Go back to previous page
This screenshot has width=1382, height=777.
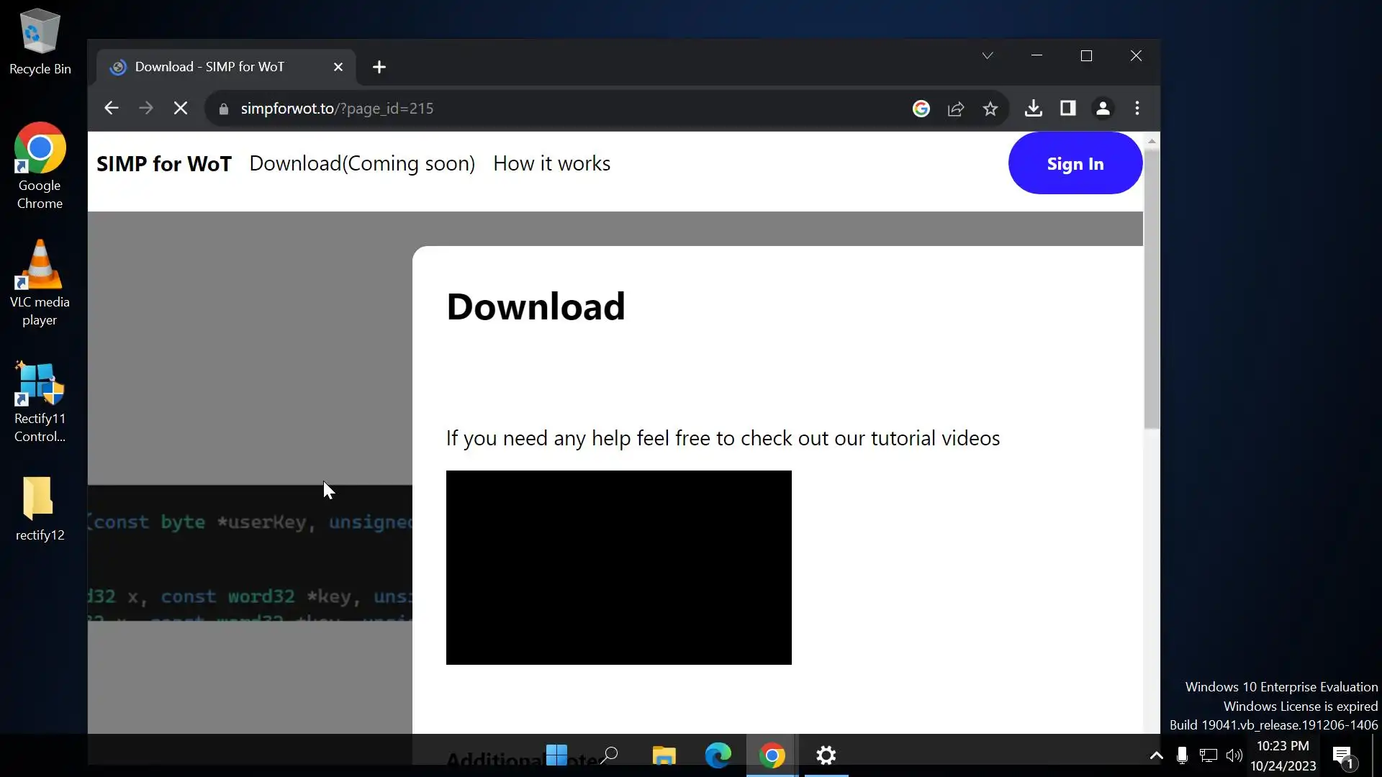coord(111,109)
